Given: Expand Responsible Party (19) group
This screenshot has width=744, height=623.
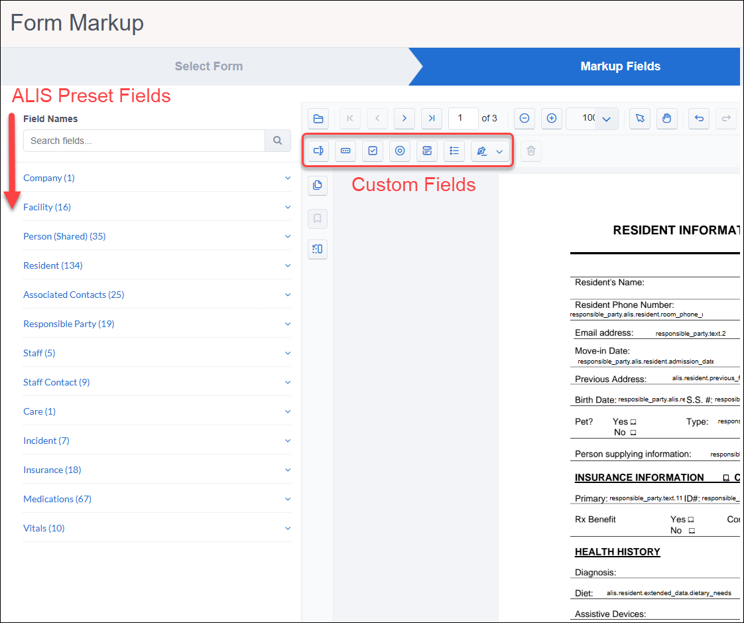Looking at the screenshot, I should (157, 324).
